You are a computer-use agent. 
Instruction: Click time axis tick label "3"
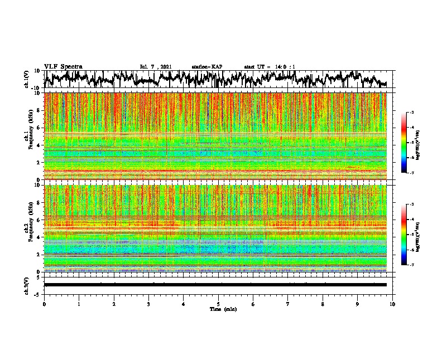pos(148,304)
